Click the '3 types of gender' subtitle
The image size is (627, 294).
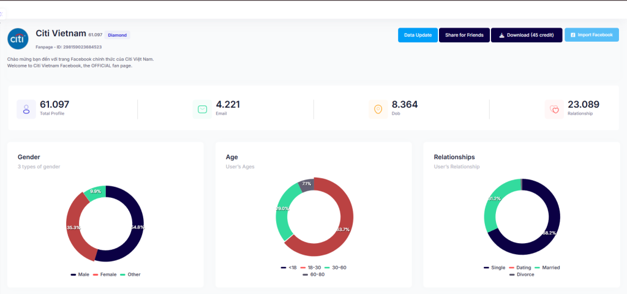(39, 167)
